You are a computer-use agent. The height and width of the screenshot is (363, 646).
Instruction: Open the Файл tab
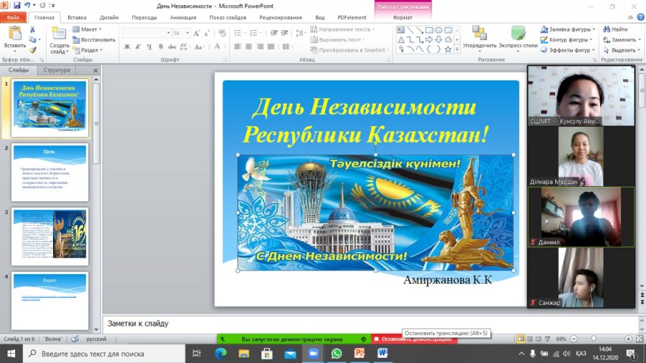(13, 17)
